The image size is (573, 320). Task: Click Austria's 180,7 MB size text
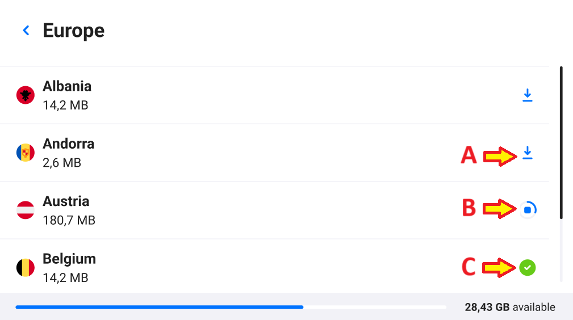pyautogui.click(x=69, y=220)
